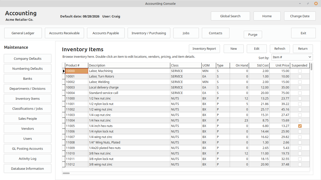Open Classifications / Jobs maintenance

28,108
